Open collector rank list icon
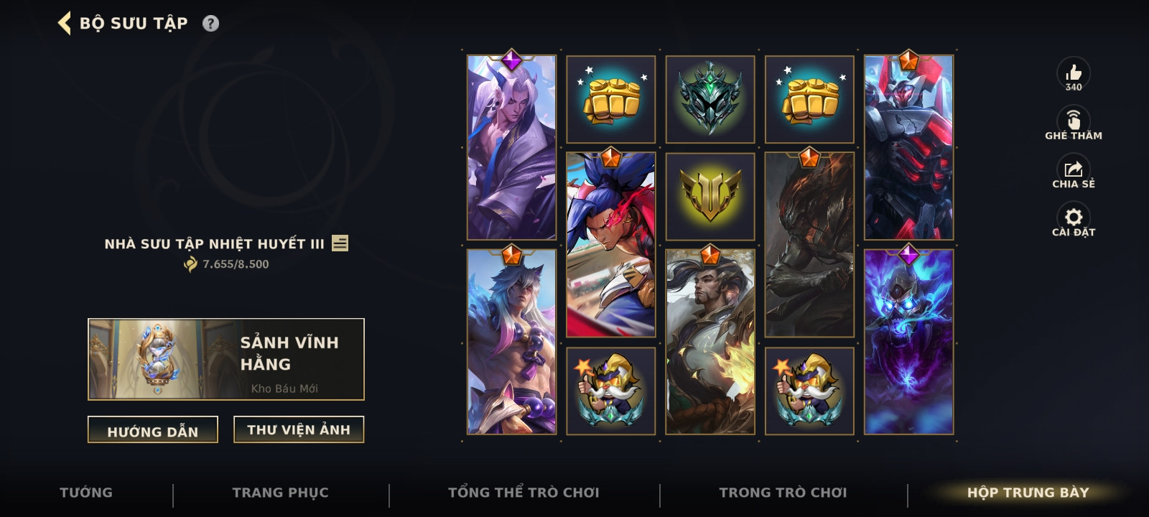The height and width of the screenshot is (517, 1149). [x=340, y=243]
